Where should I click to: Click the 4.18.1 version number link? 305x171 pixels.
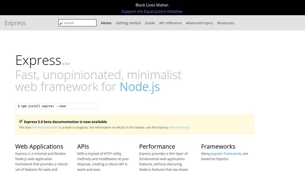(66, 64)
